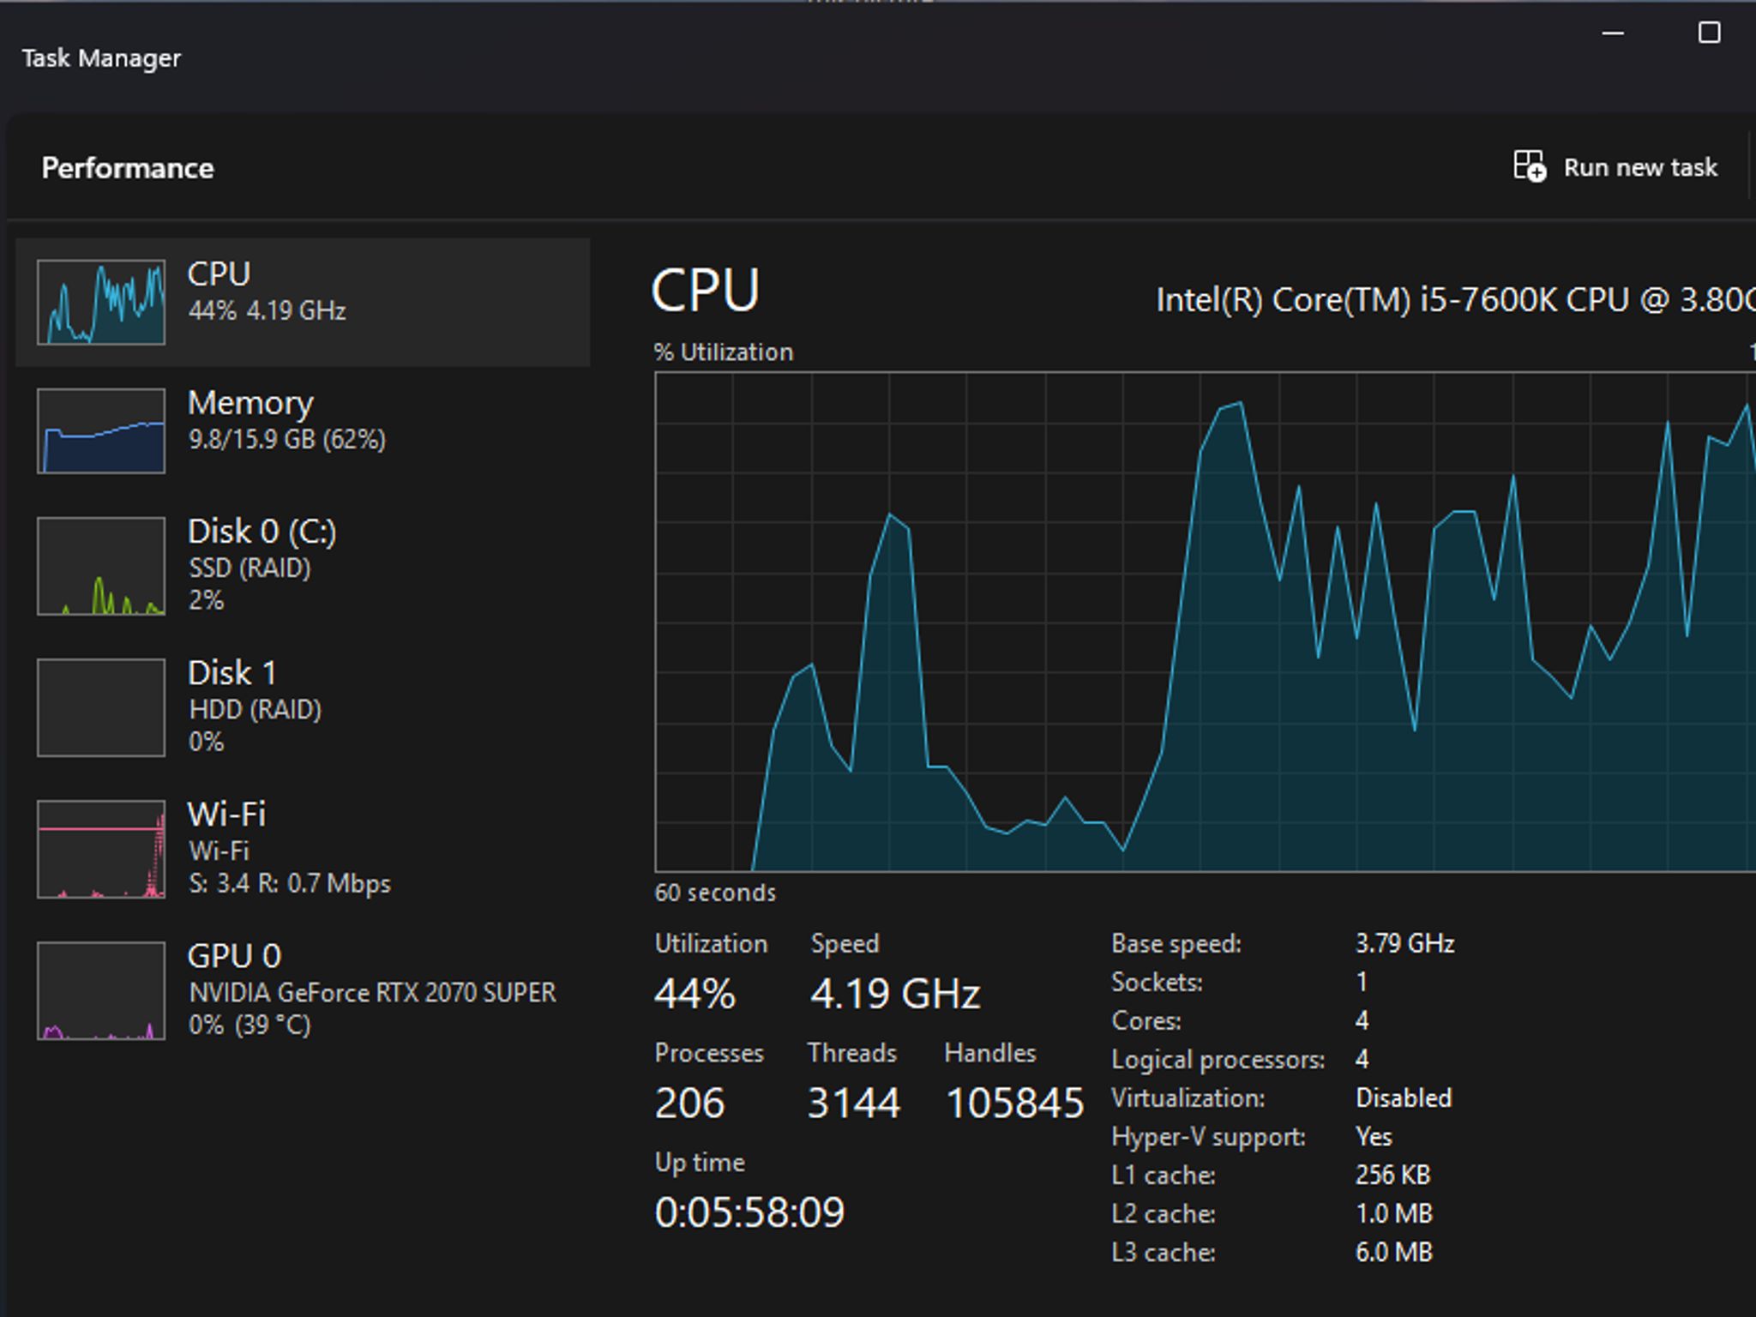The image size is (1756, 1317).
Task: Click the 105845 handles count
Action: coord(1015,1103)
